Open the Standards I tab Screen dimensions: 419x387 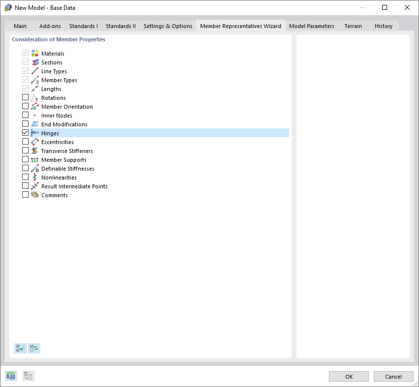click(x=84, y=26)
